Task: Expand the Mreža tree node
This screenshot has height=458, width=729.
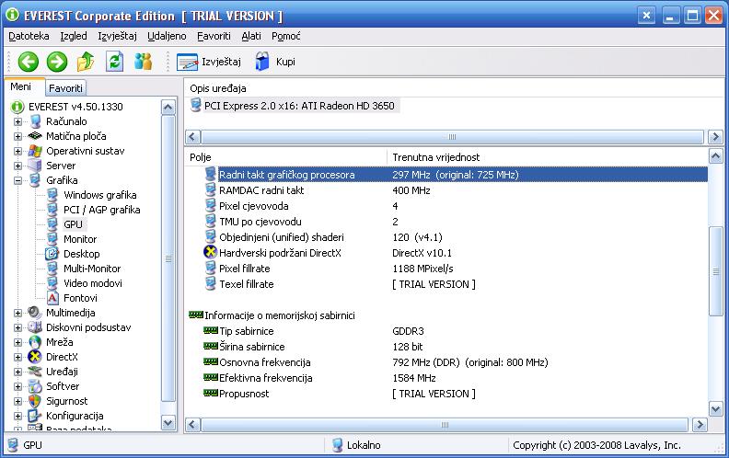Action: tap(17, 343)
